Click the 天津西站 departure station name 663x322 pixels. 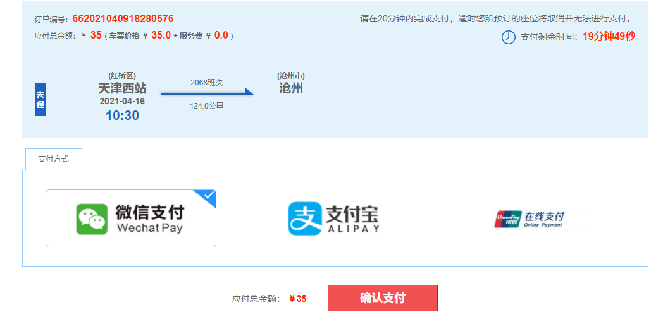(x=122, y=88)
